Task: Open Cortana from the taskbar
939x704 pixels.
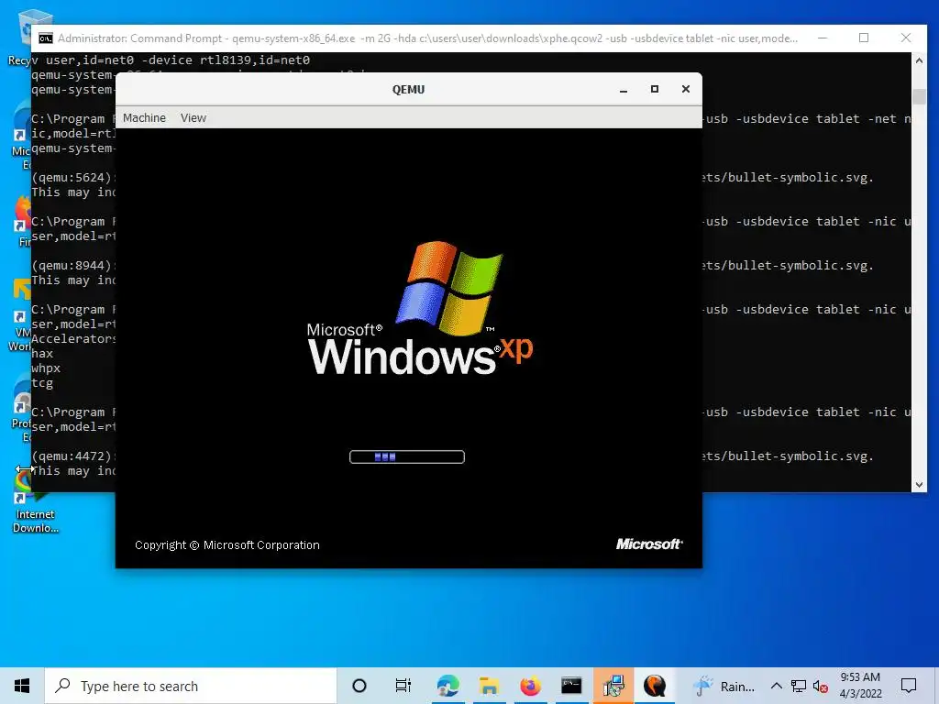Action: pos(359,686)
